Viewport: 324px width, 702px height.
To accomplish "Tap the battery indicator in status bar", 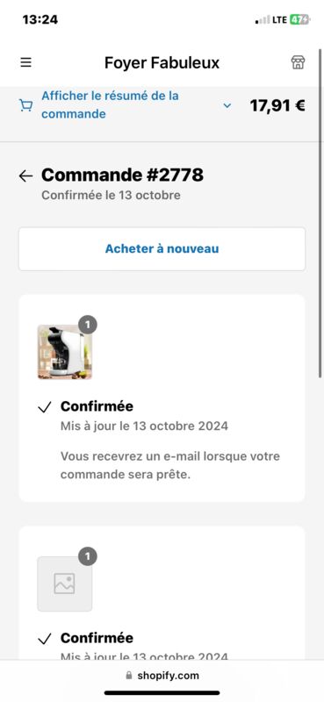I will coord(299,19).
